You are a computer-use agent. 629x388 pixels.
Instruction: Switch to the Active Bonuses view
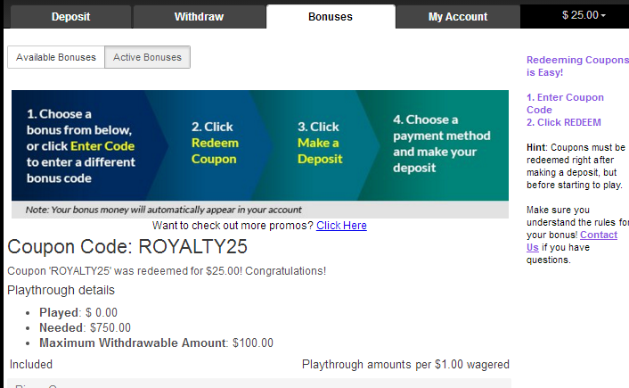click(147, 57)
